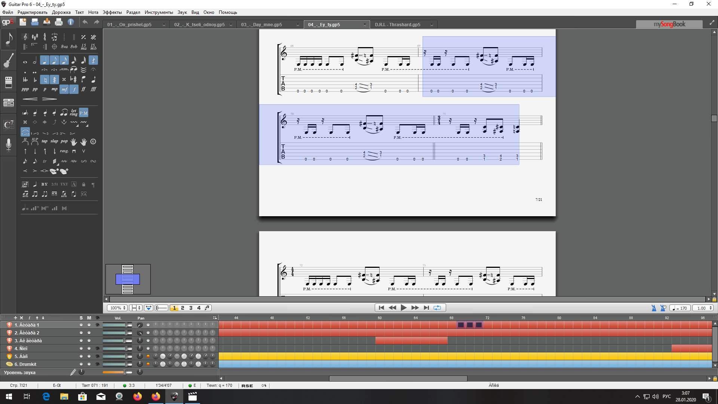This screenshot has width=718, height=404.
Task: Toggle the loop playback button
Action: click(437, 308)
